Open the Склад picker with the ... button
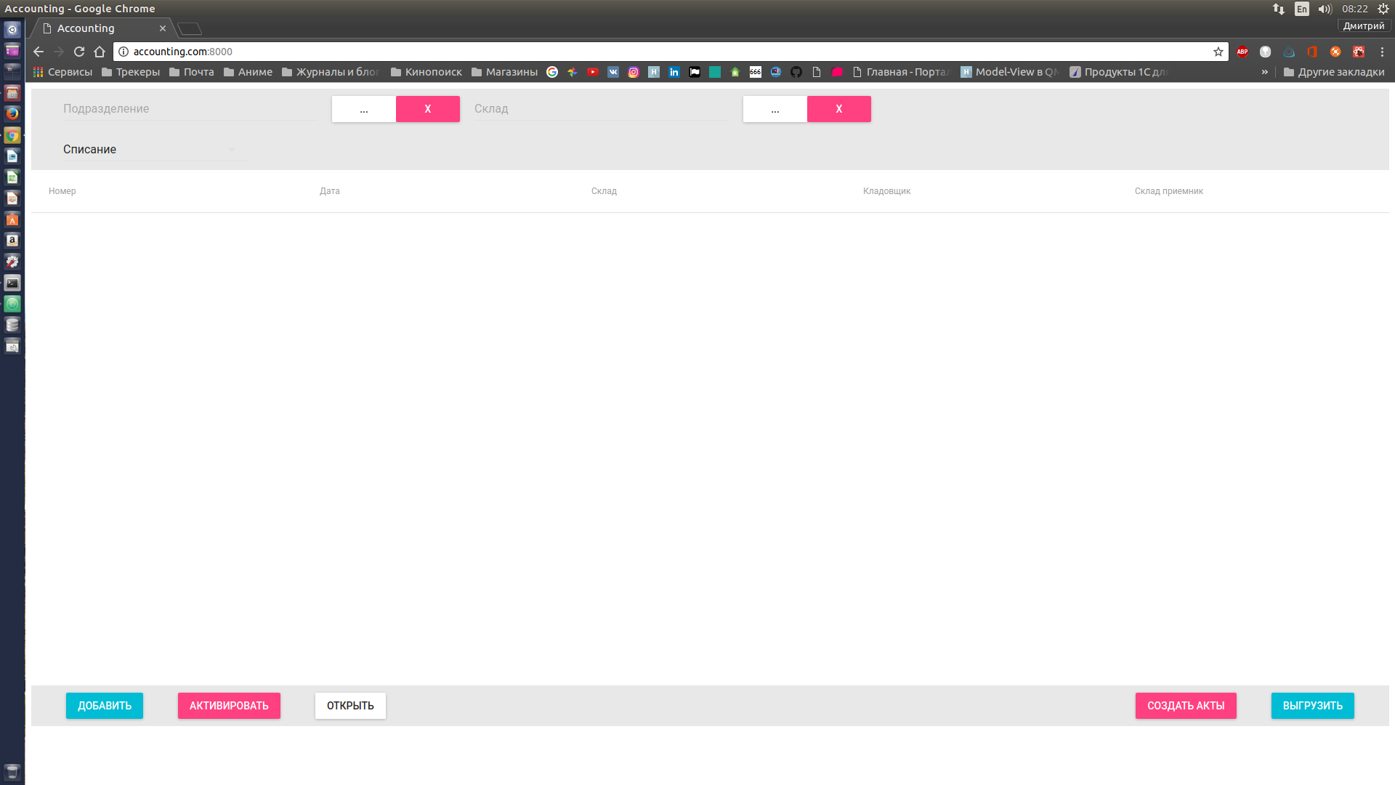 pos(775,109)
